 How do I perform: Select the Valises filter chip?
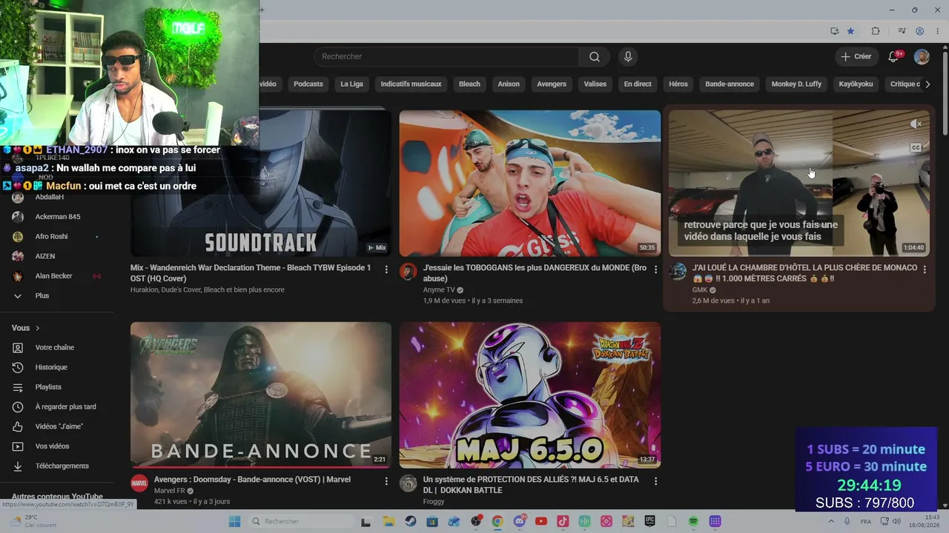pyautogui.click(x=595, y=84)
